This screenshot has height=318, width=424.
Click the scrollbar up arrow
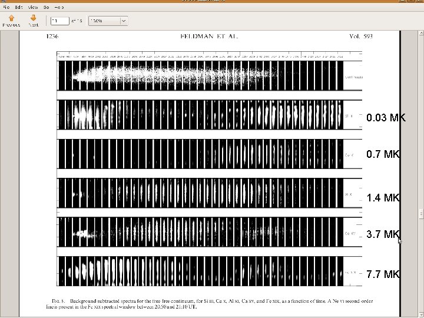pos(421,33)
